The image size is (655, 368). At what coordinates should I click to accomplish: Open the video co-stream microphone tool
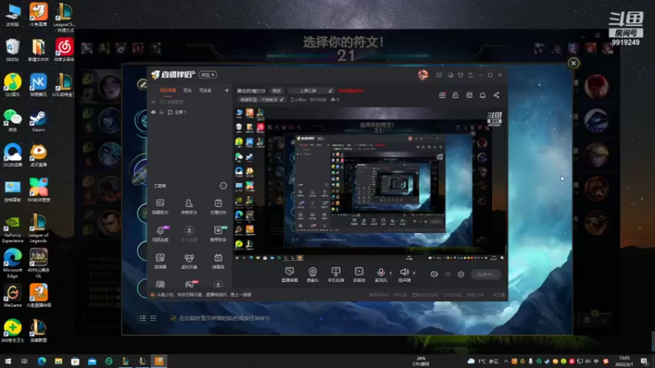160,234
